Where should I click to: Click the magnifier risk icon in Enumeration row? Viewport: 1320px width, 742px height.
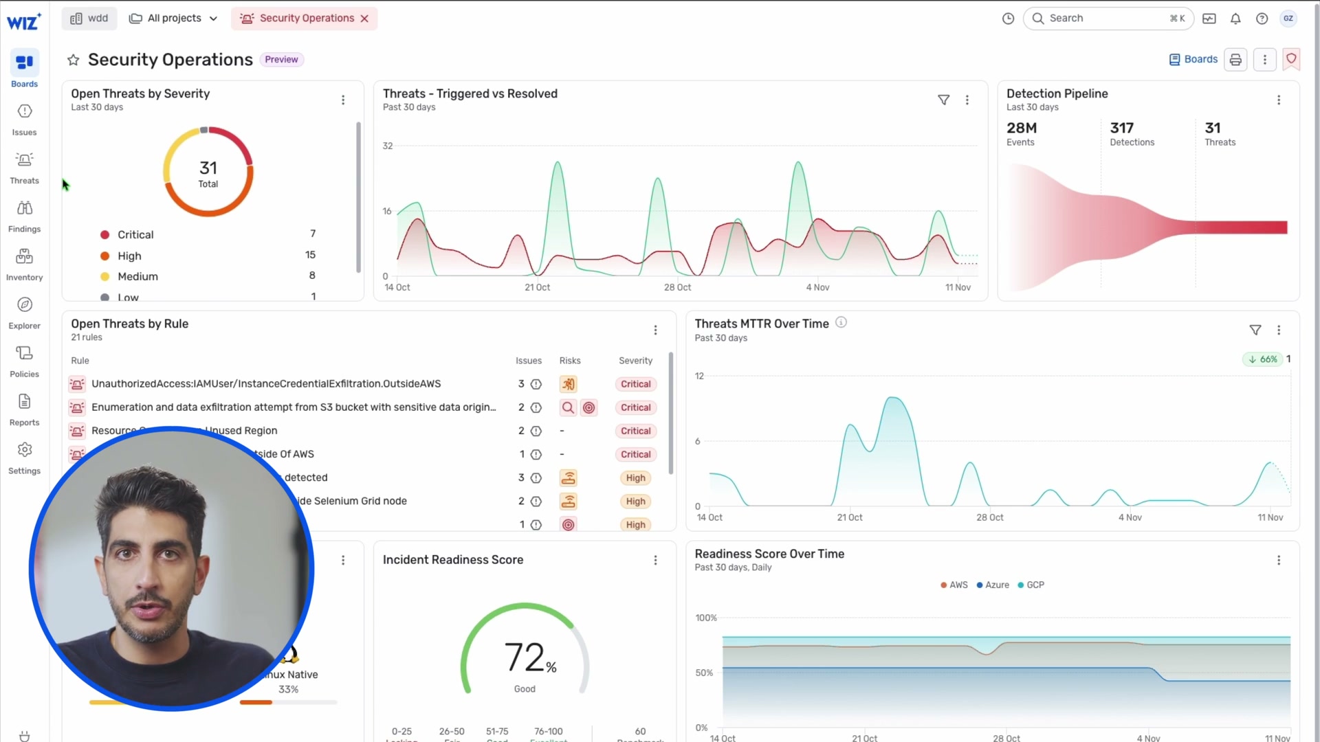coord(568,407)
